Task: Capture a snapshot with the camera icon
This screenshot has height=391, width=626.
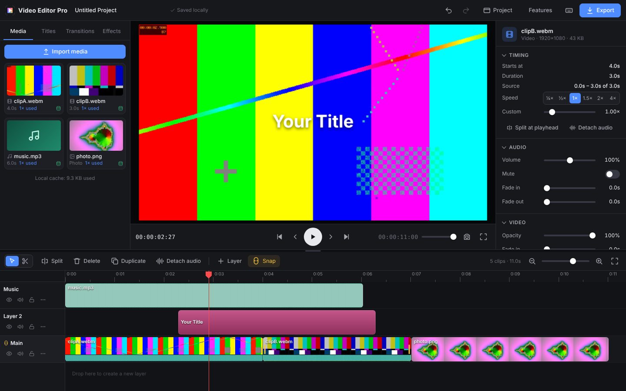Action: (x=467, y=237)
